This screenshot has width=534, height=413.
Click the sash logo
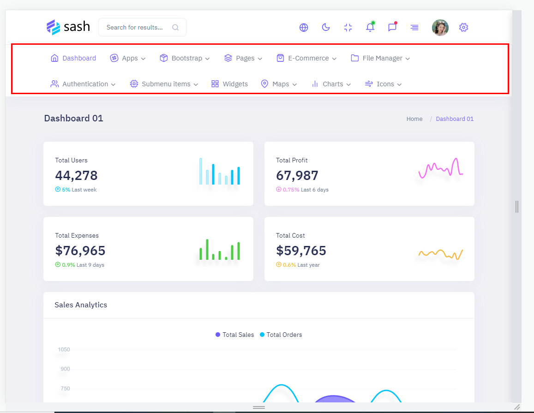point(68,27)
